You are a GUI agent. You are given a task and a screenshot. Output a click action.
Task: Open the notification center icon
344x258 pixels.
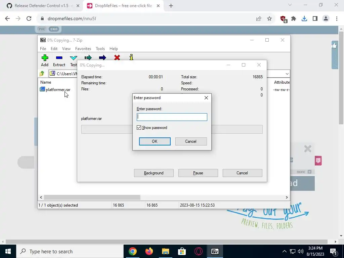tap(333, 251)
